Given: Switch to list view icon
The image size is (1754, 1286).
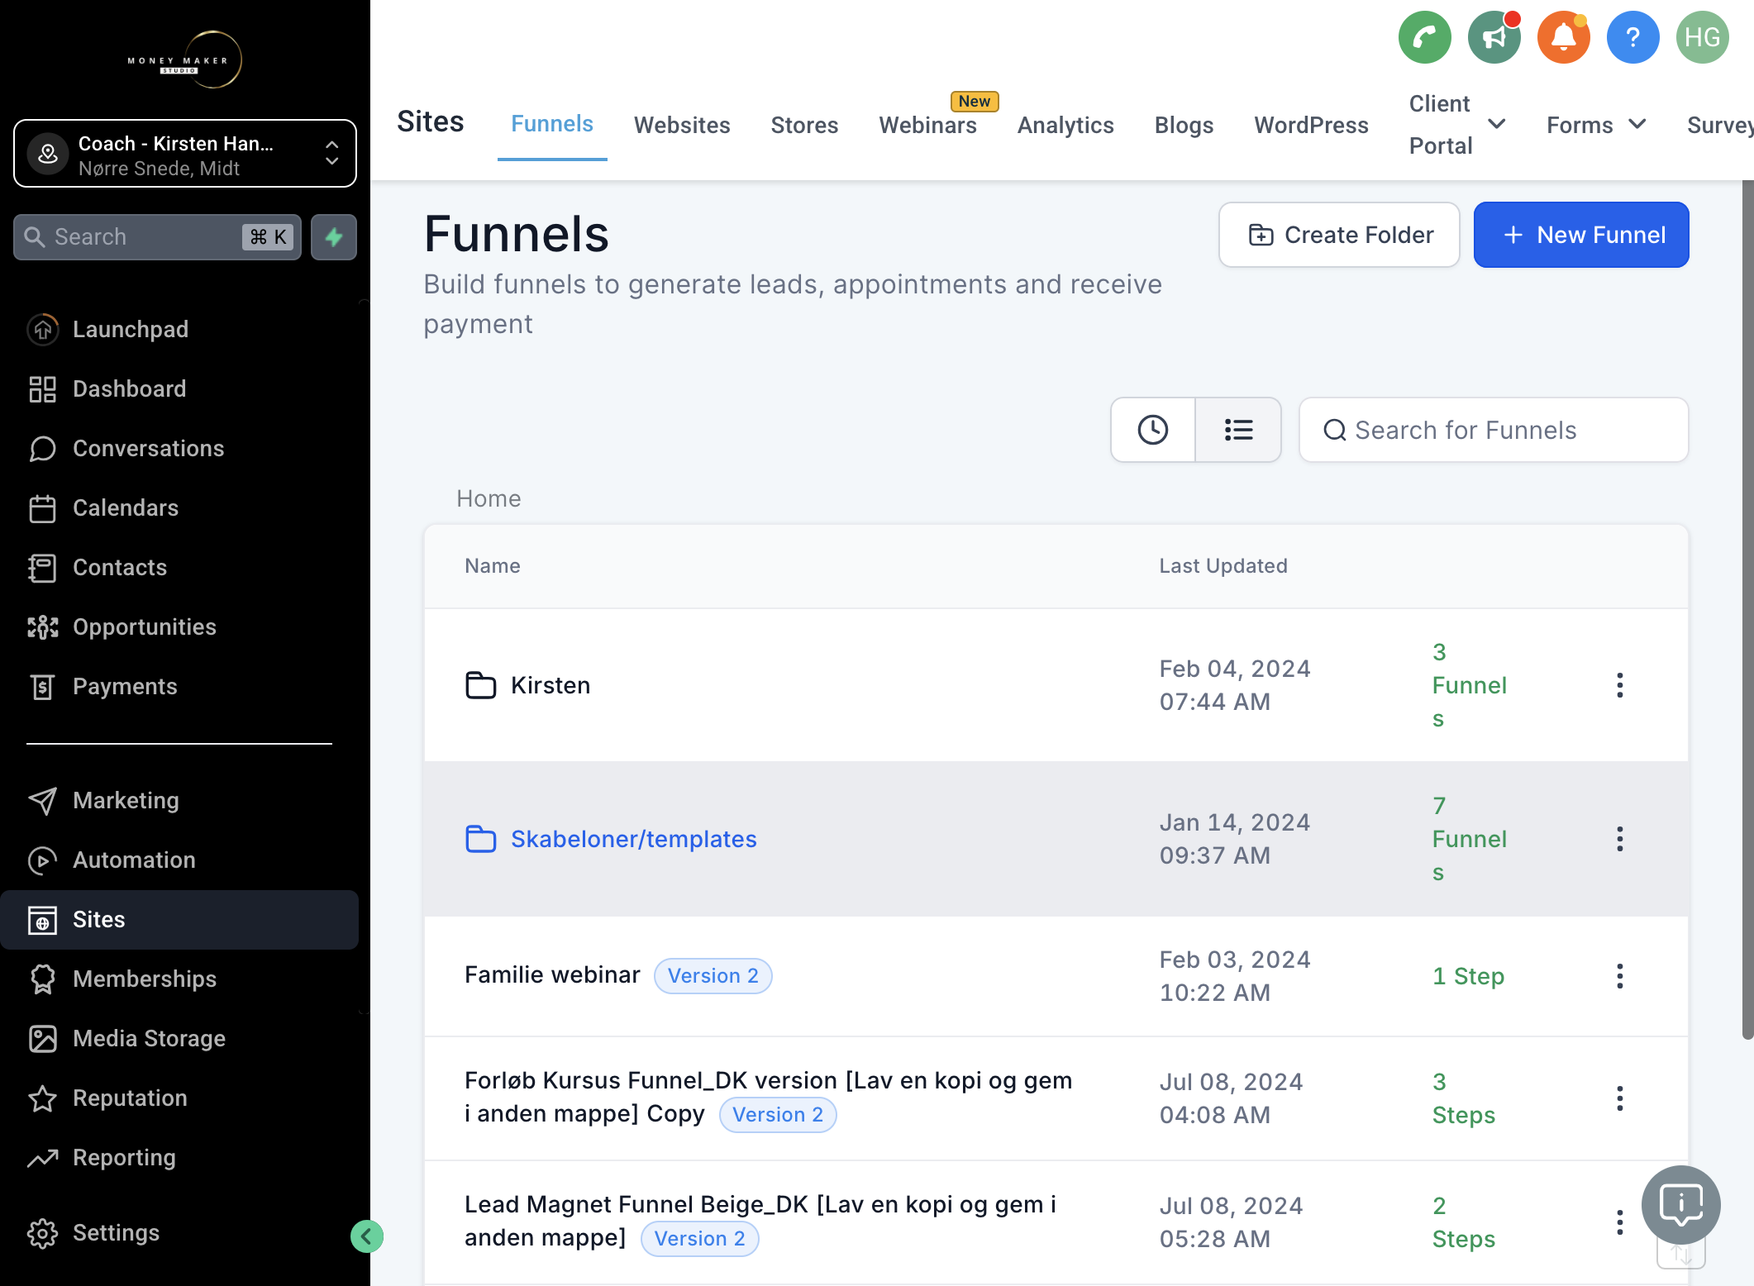Looking at the screenshot, I should coord(1238,430).
